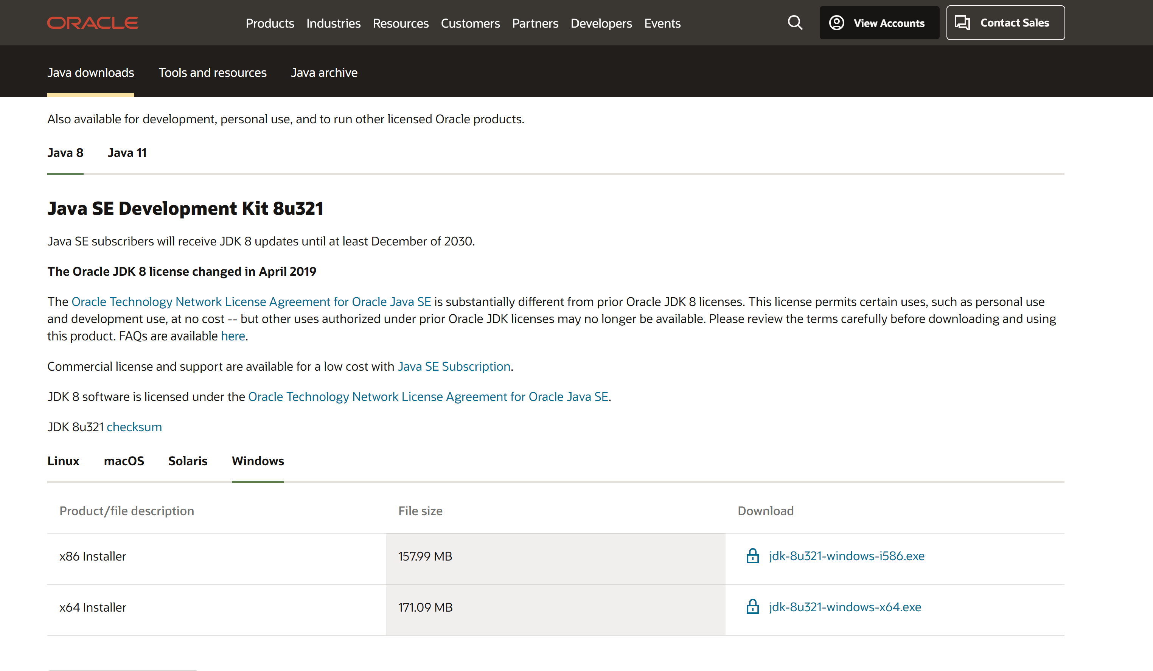Open Tools and resources section

tap(212, 72)
